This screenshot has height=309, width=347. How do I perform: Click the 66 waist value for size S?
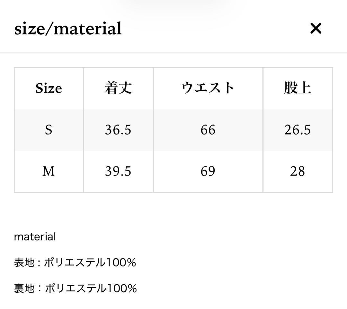point(208,130)
